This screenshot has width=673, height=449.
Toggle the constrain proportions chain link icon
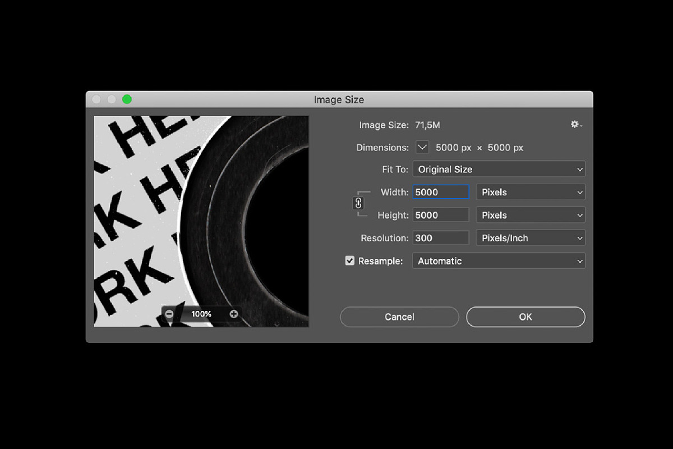359,203
